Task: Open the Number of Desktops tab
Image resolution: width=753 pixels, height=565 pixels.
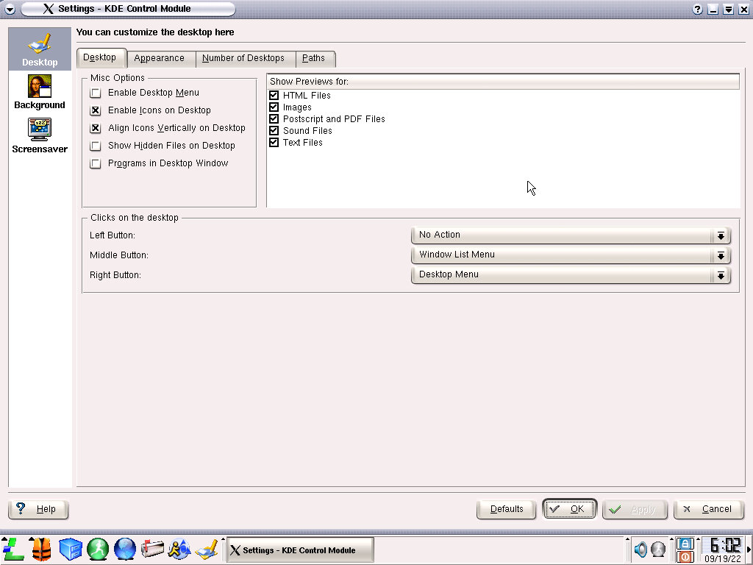Action: point(243,59)
